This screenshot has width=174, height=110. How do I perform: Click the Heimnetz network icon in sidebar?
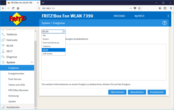click(x=3, y=40)
